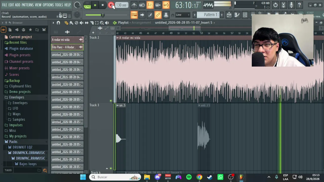Screen dimensions: 324x182
Task: Click the undo history circular arrow icon
Action: (x=275, y=5)
